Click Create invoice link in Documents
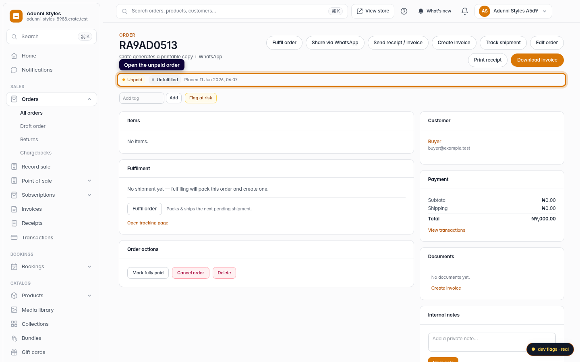The image size is (580, 362). click(x=446, y=288)
